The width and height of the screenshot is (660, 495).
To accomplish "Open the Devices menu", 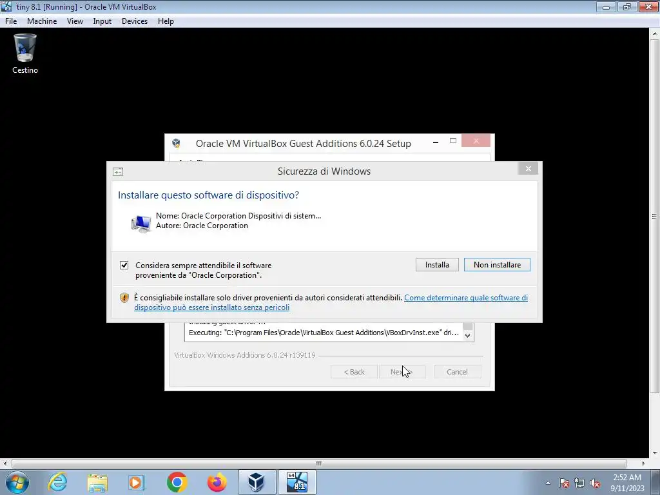I will tap(135, 21).
